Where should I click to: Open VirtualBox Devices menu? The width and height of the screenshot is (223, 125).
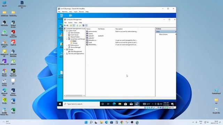tap(81, 11)
